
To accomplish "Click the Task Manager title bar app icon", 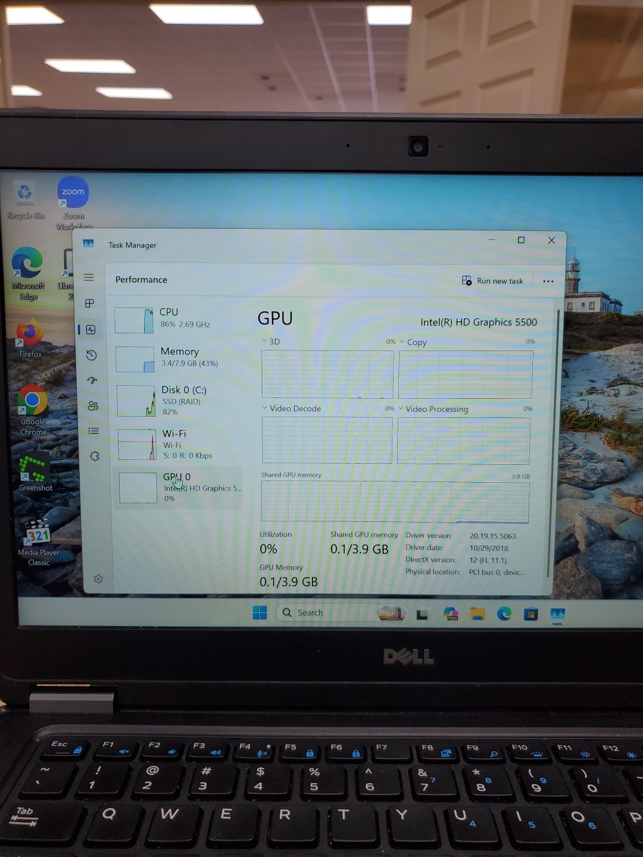I will [88, 243].
